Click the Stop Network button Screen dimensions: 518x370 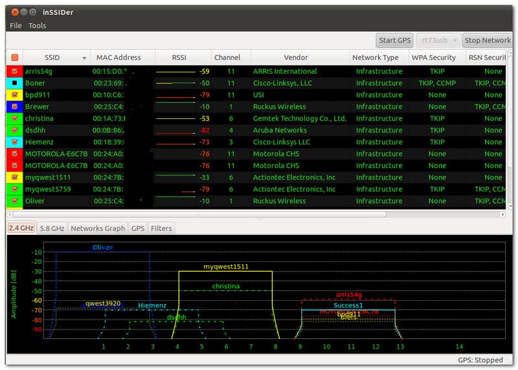[487, 40]
